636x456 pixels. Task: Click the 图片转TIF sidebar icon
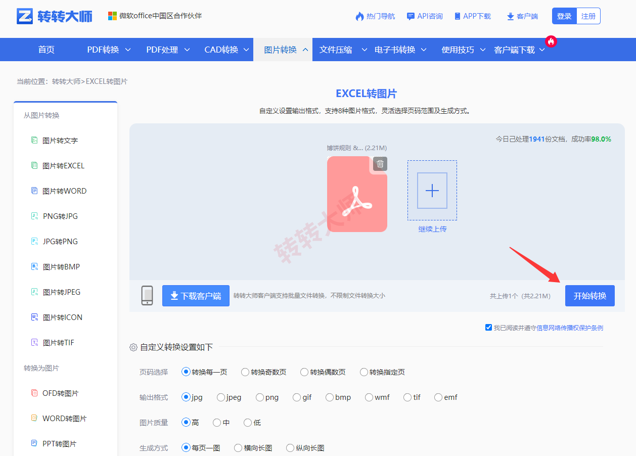pos(34,342)
